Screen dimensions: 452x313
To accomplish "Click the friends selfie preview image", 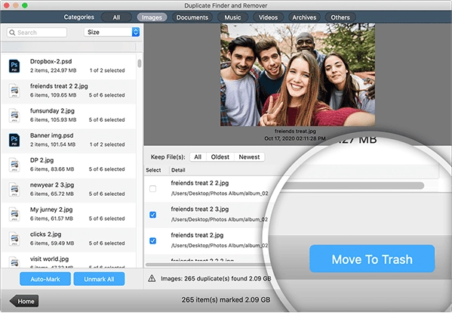I will pyautogui.click(x=298, y=75).
